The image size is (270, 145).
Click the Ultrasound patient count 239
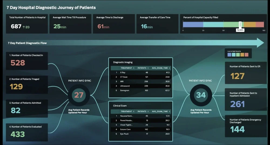click(146, 86)
